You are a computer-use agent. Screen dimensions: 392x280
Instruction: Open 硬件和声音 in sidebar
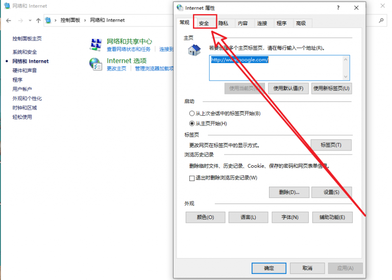click(24, 70)
